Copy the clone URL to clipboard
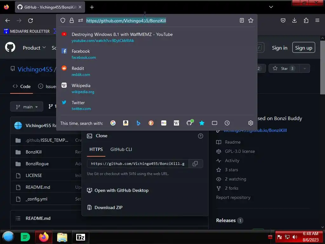 195,164
